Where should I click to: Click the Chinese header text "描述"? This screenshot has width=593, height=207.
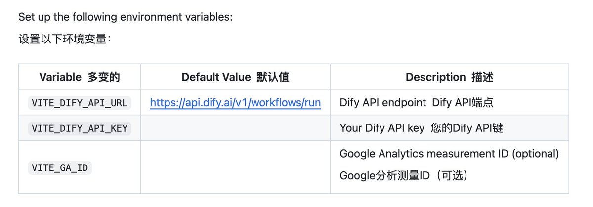pyautogui.click(x=482, y=77)
